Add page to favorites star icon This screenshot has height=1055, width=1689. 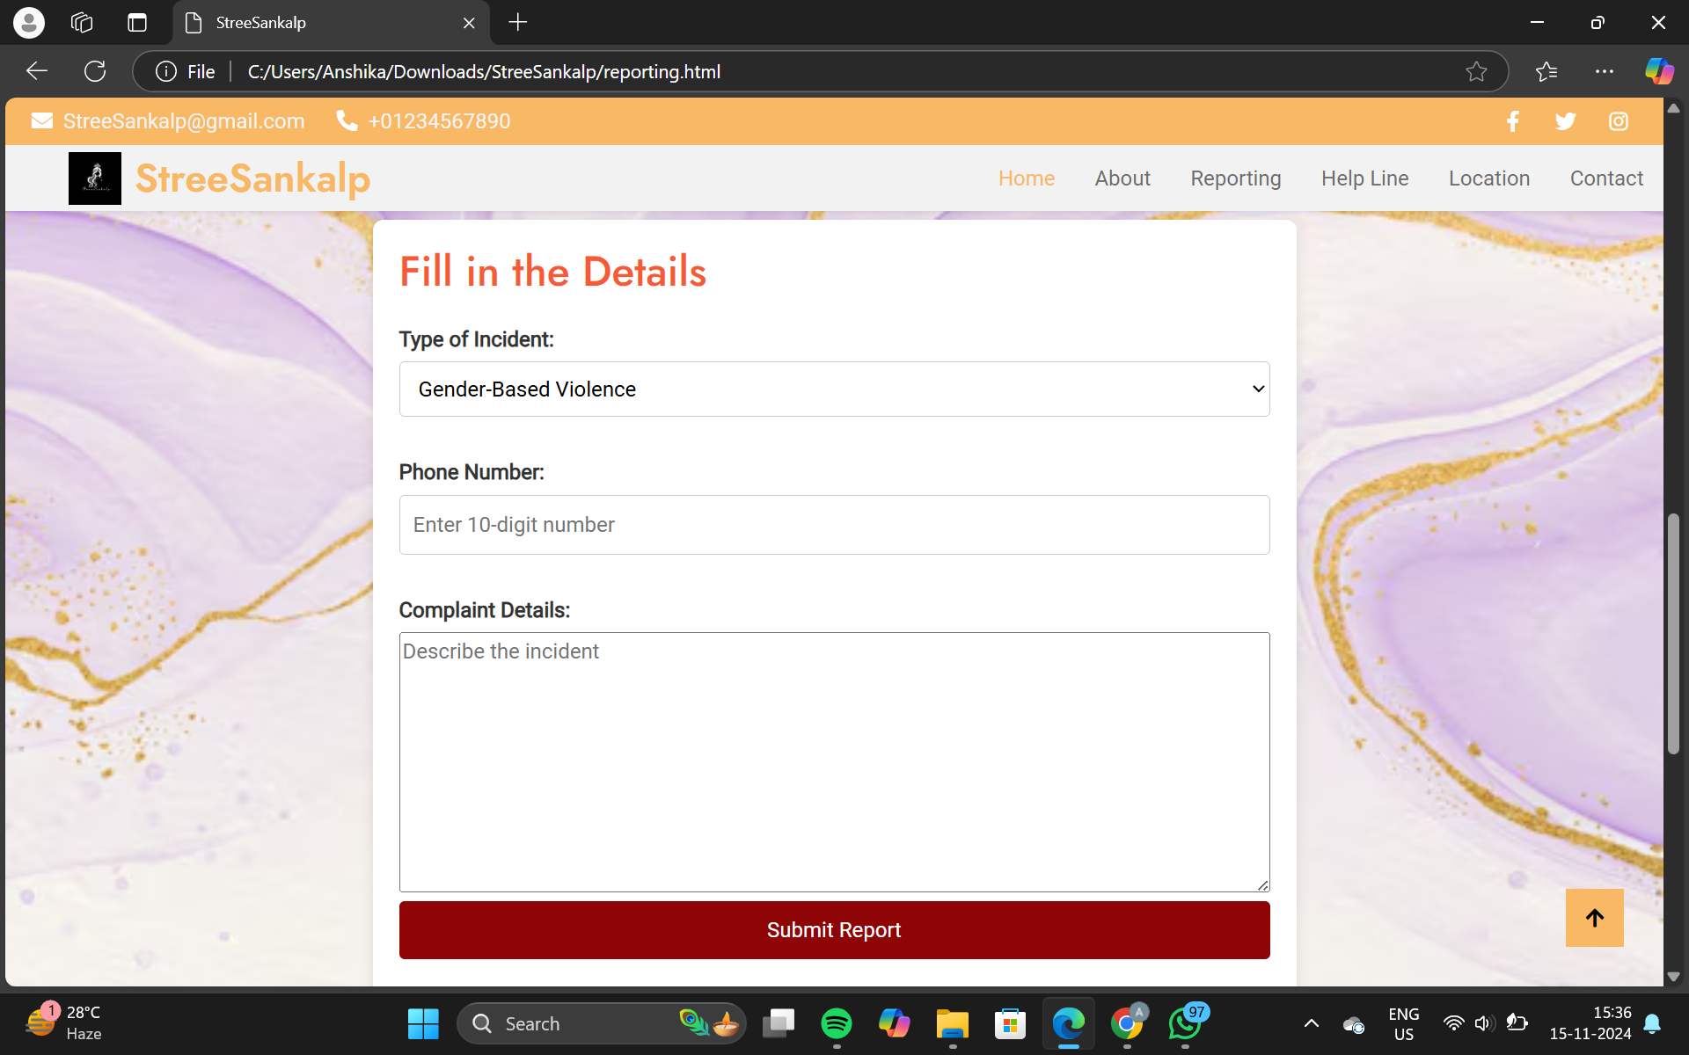tap(1476, 71)
